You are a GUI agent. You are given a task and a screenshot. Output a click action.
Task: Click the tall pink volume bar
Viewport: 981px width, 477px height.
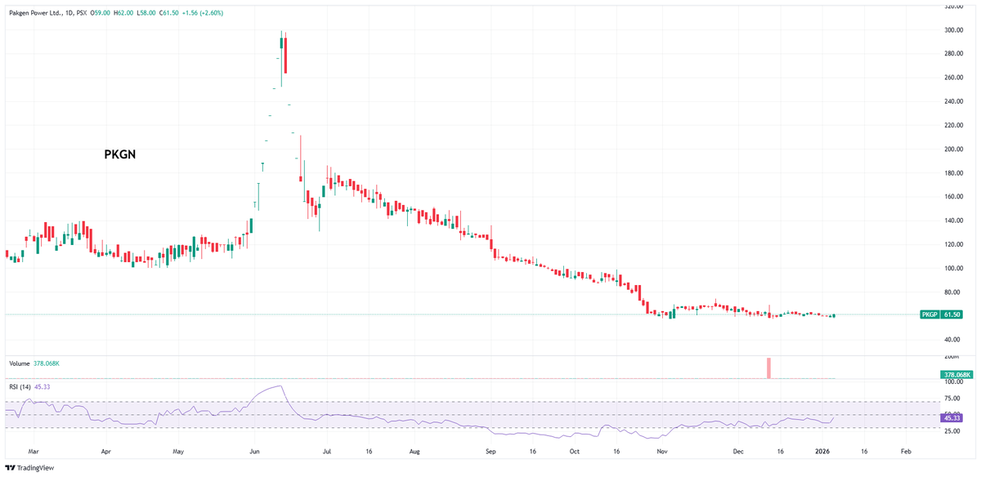pyautogui.click(x=768, y=368)
